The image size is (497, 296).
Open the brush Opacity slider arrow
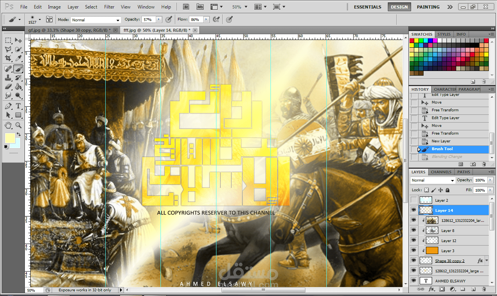(159, 19)
